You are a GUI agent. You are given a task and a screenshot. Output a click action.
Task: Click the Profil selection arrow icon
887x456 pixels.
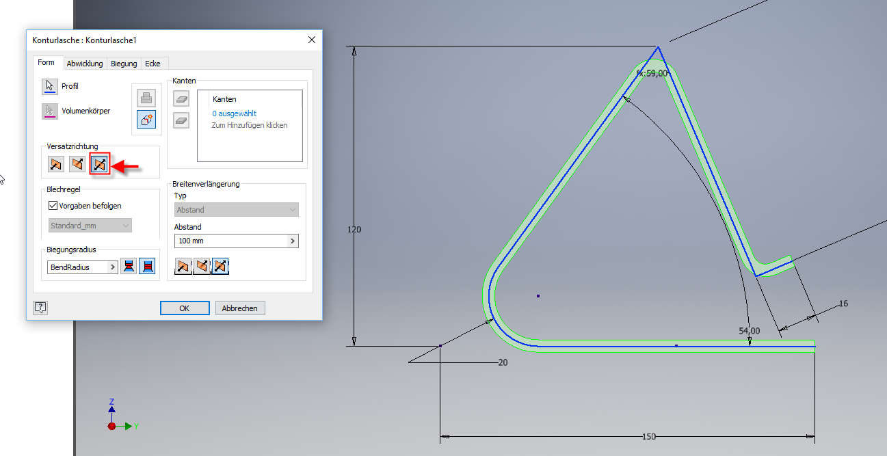[x=49, y=87]
